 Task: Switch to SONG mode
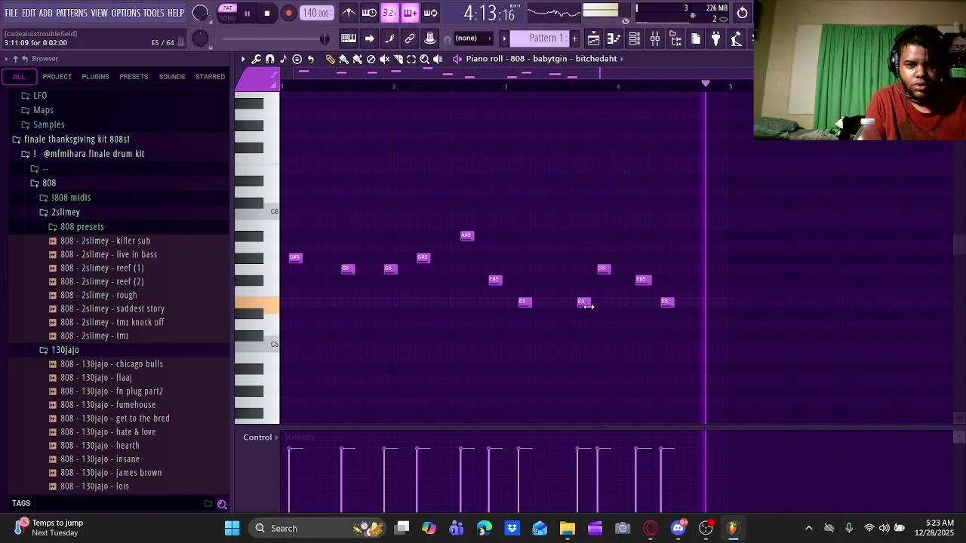227,18
